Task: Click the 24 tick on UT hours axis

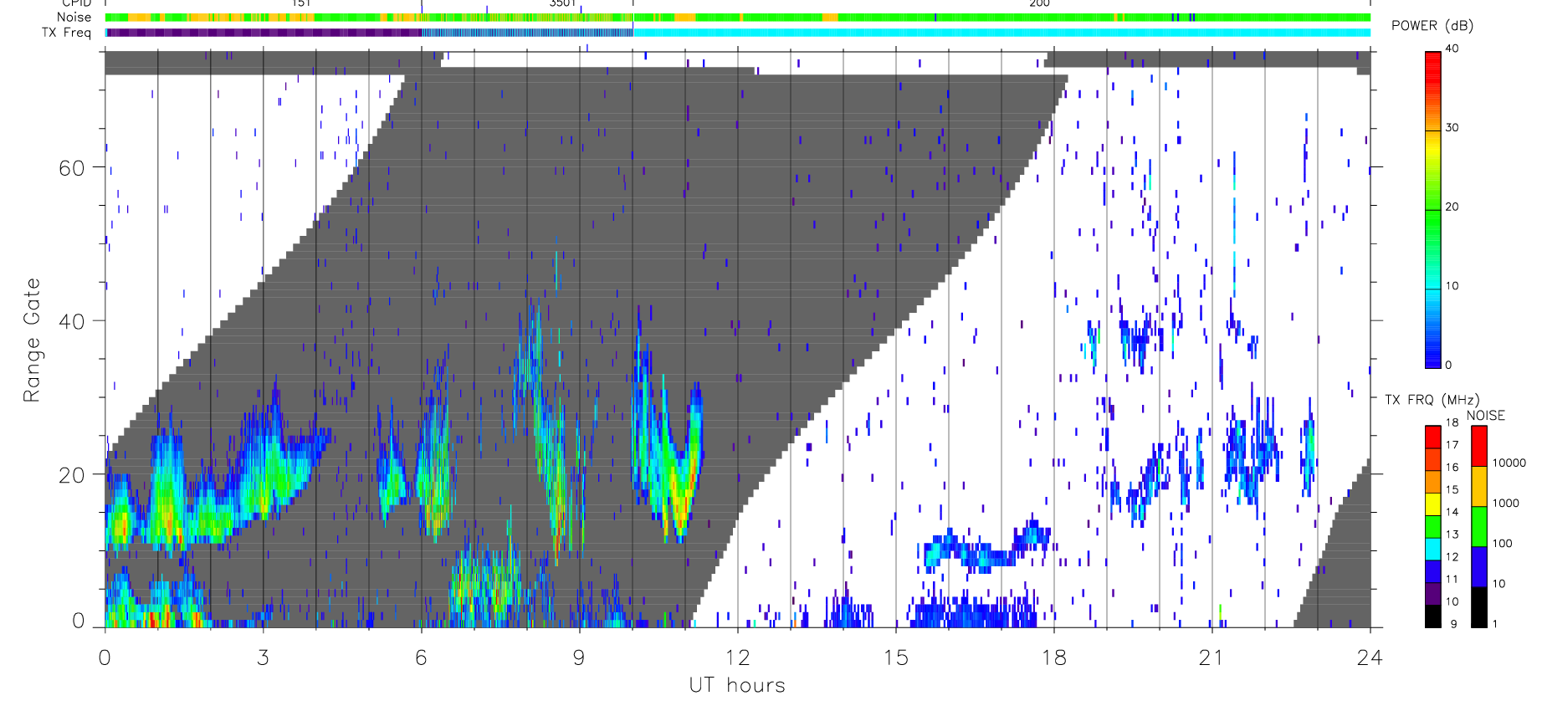Action: click(x=1370, y=657)
